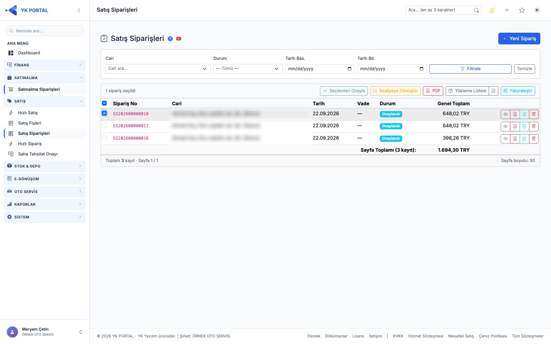Focus the Menüde ara sidebar search box
The height and width of the screenshot is (344, 551).
45,31
